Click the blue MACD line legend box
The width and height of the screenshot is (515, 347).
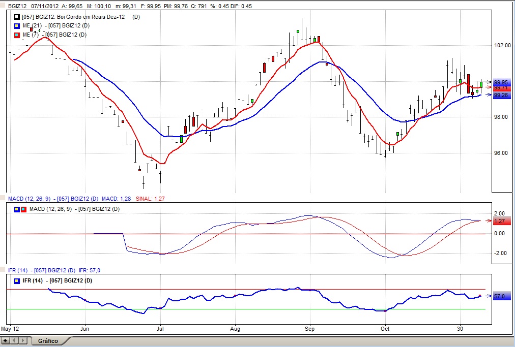click(17, 209)
